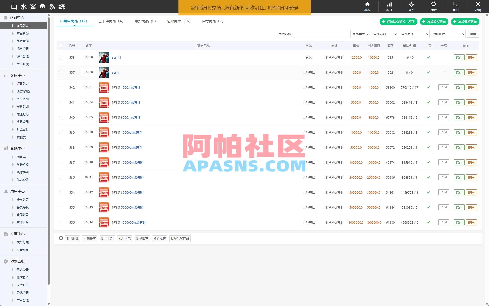Open the 默认排序 sorting dropdown
Viewport: 489px width, 306px height.
pos(448,34)
